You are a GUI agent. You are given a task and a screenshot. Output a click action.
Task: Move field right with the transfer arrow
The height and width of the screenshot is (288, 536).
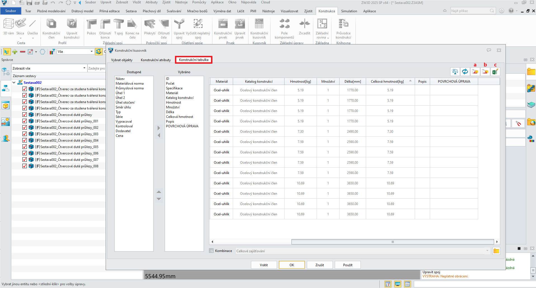coord(159,128)
